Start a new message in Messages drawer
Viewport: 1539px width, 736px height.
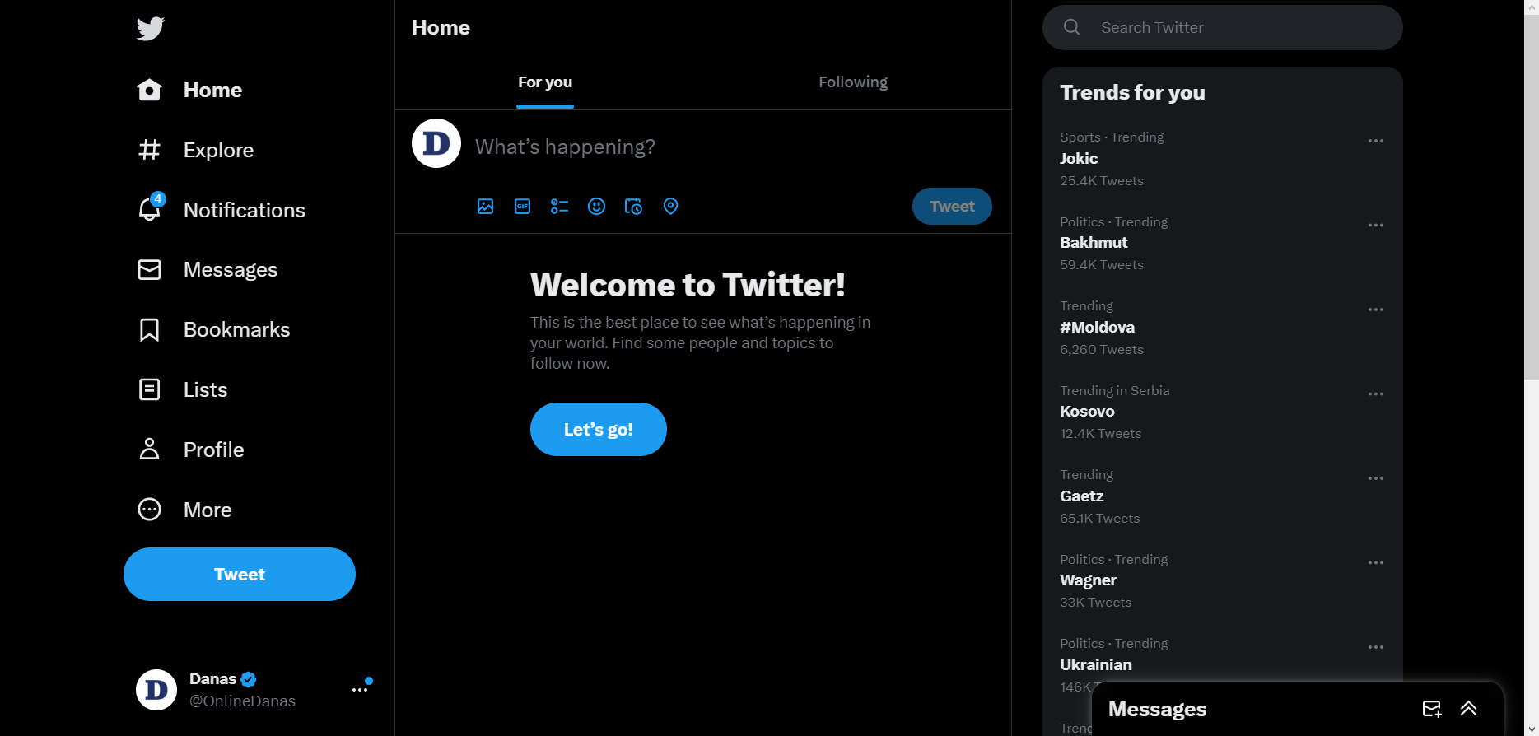click(x=1431, y=709)
